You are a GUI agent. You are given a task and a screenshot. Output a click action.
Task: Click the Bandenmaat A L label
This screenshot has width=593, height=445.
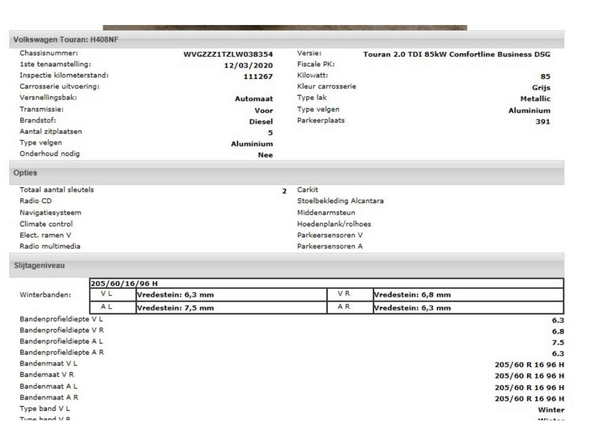pyautogui.click(x=48, y=386)
